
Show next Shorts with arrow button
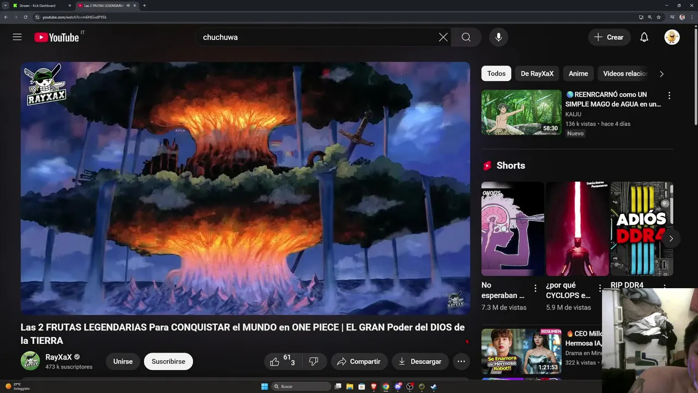coord(671,239)
